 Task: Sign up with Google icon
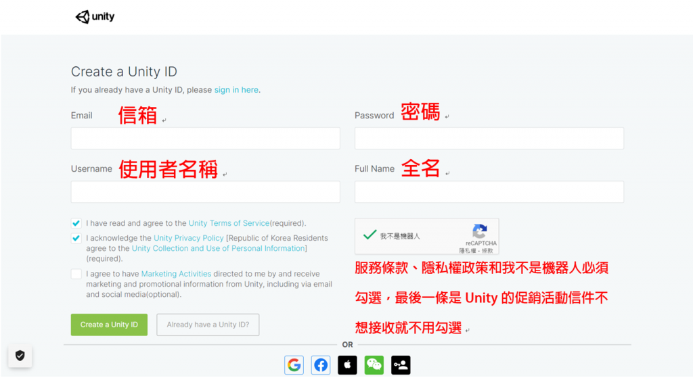point(294,365)
